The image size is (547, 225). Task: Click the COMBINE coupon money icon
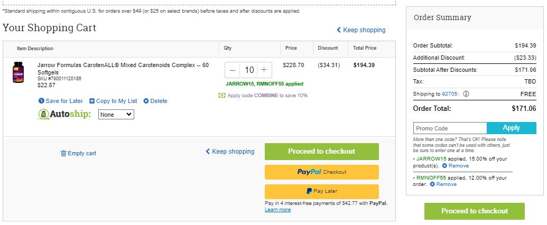click(222, 95)
